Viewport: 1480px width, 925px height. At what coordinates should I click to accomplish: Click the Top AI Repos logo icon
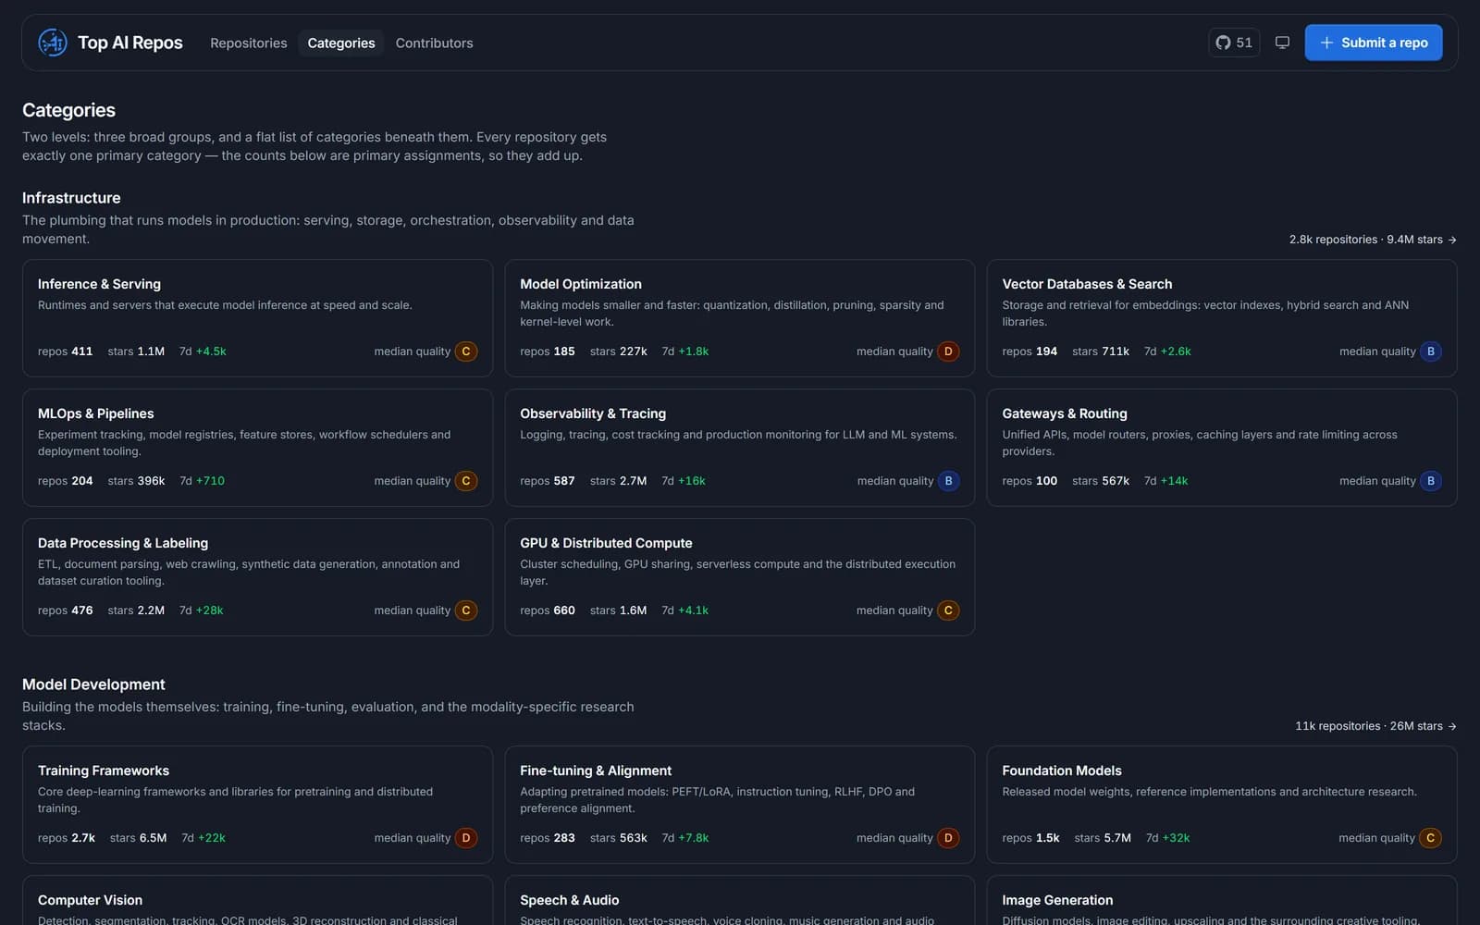53,43
